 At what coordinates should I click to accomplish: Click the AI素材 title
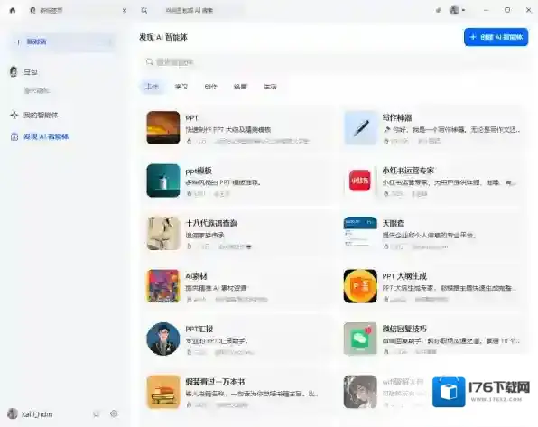[196, 276]
